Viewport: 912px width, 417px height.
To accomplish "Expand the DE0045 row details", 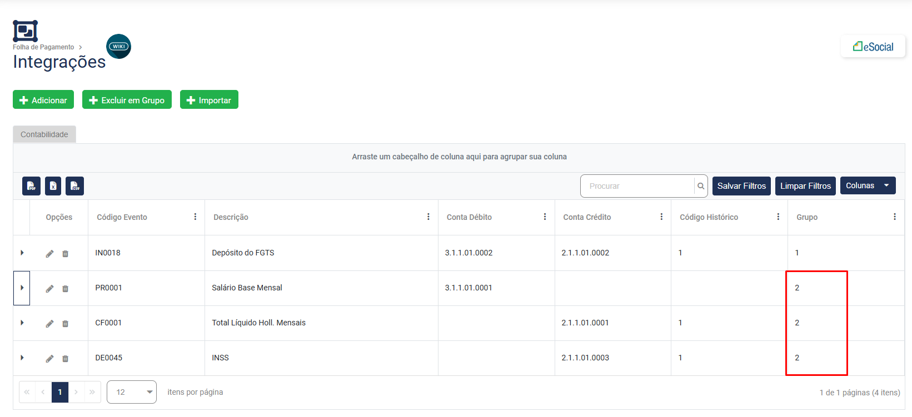I will (x=22, y=358).
